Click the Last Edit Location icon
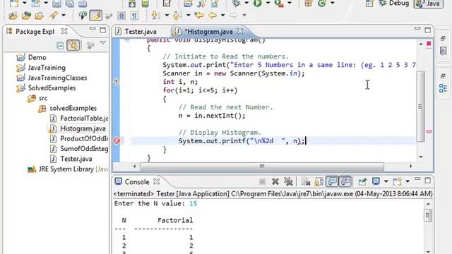Screen dimensions: 452x254 coord(198,15)
